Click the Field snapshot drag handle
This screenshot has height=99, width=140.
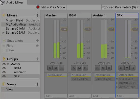(x=4, y=46)
